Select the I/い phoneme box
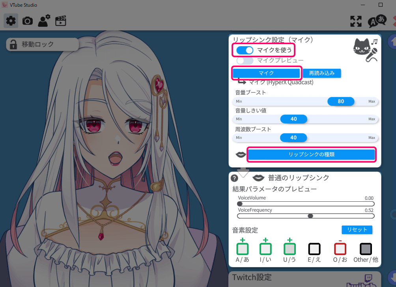This screenshot has height=287, width=396. point(265,249)
